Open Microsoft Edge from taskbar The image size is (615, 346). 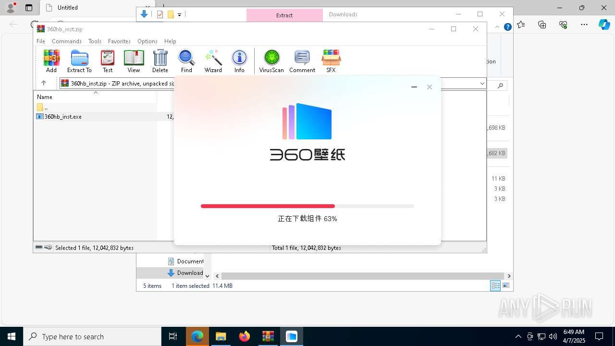(x=197, y=336)
